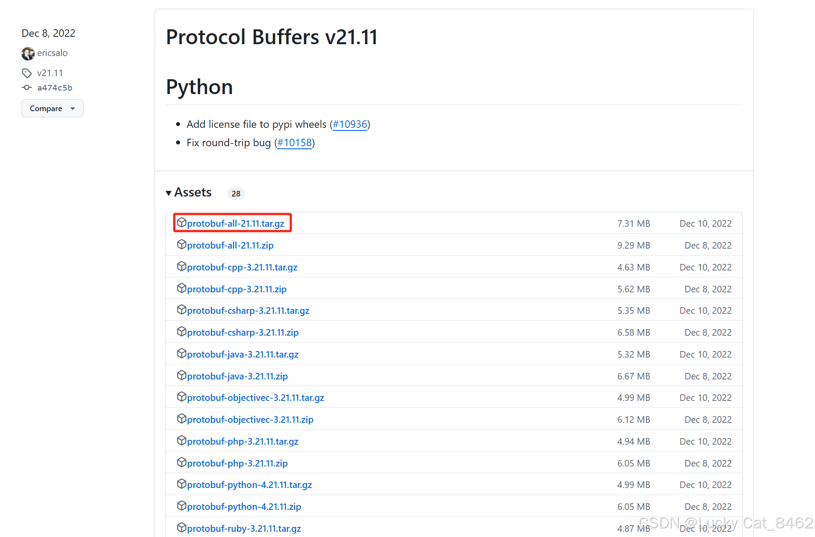The height and width of the screenshot is (537, 815).
Task: Click the package icon beside protobuf-ruby-3.21.11.tar.gz
Action: (182, 527)
